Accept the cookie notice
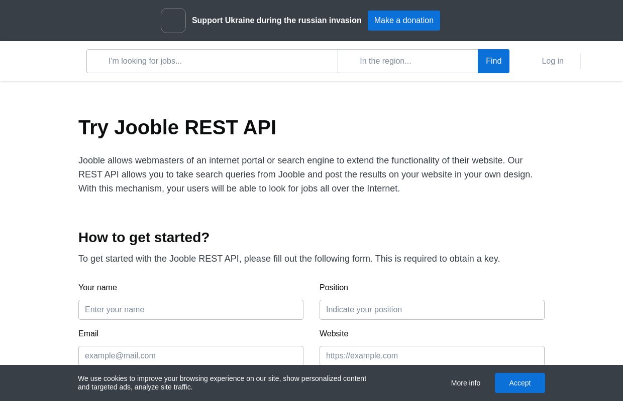 520,383
